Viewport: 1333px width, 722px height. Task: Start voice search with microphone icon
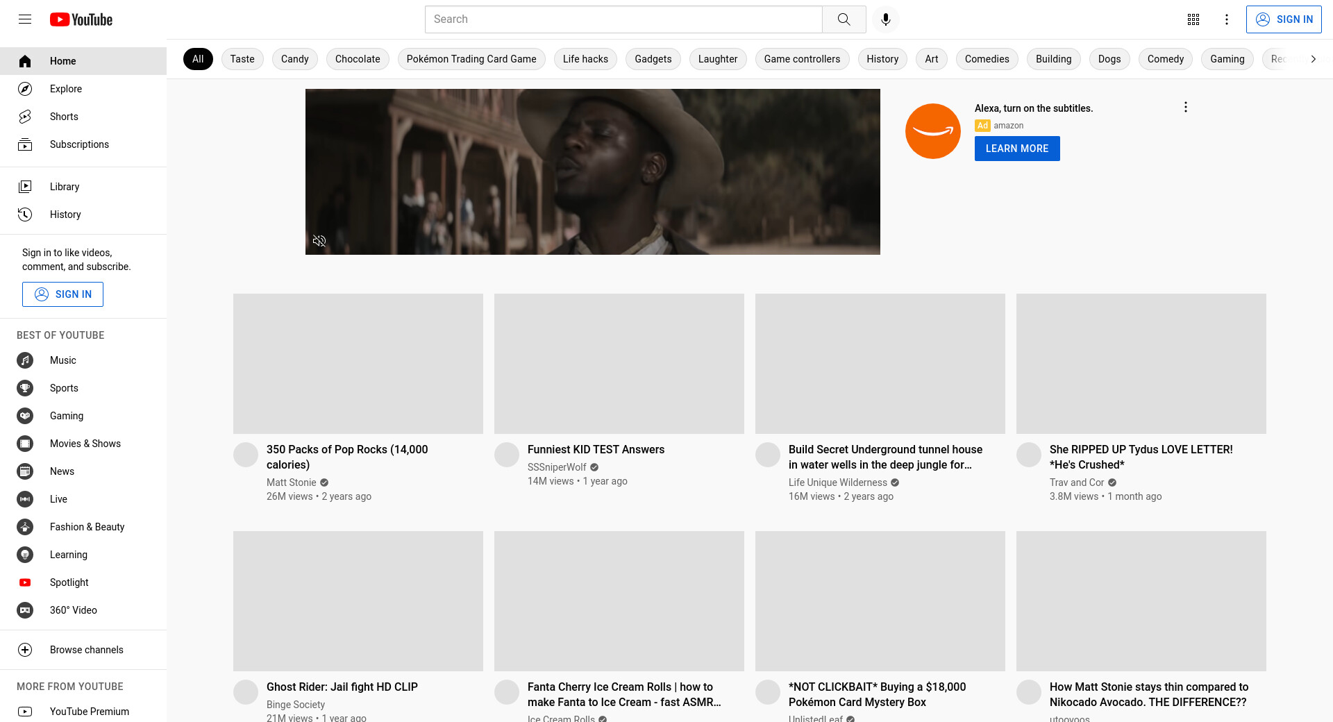point(885,19)
